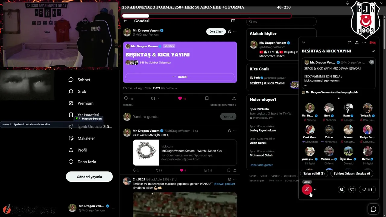
Task: Open the kick.com MrDragonVenom Stream link card
Action: pyautogui.click(x=185, y=153)
